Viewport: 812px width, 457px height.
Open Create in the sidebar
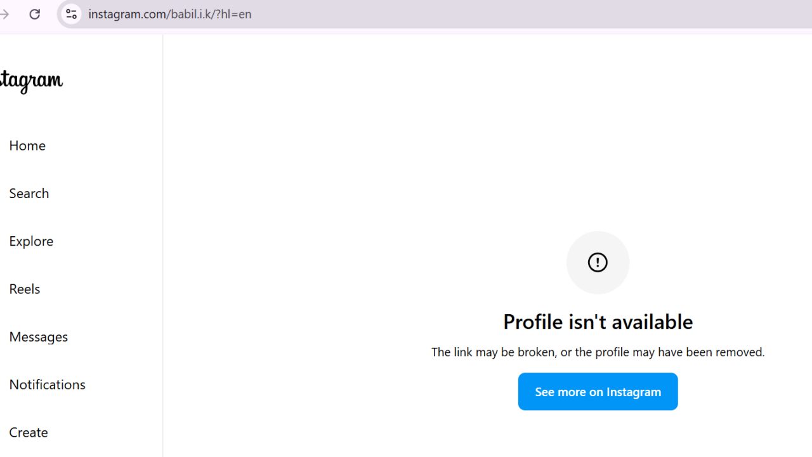tap(29, 432)
